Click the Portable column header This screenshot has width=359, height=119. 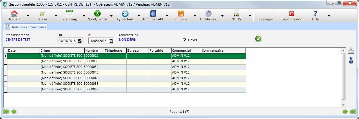[160, 50]
